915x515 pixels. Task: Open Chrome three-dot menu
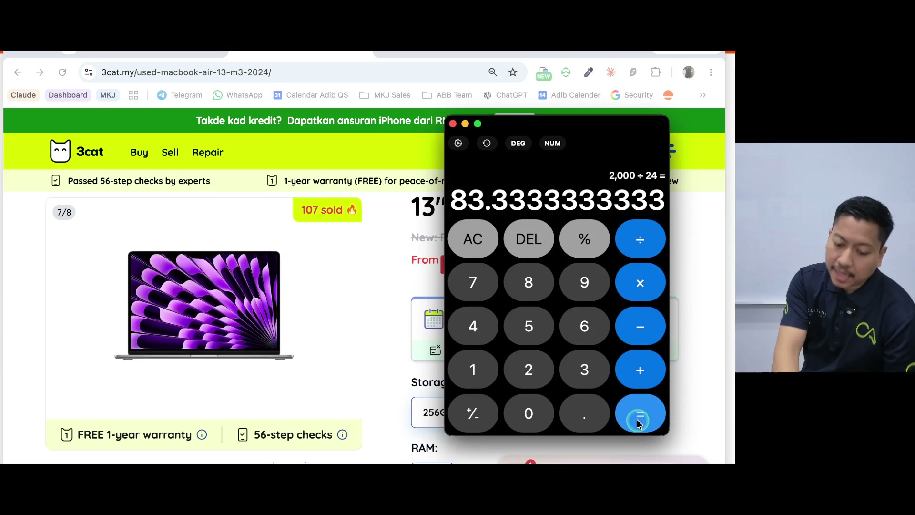pyautogui.click(x=711, y=72)
